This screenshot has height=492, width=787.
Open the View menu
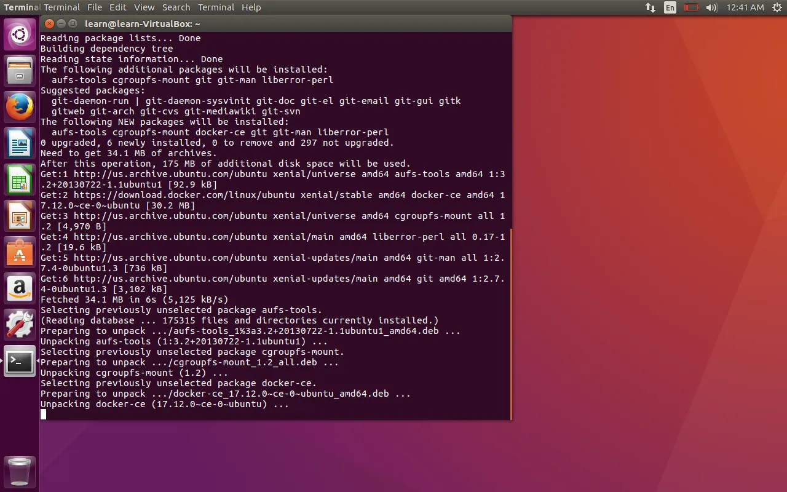144,7
